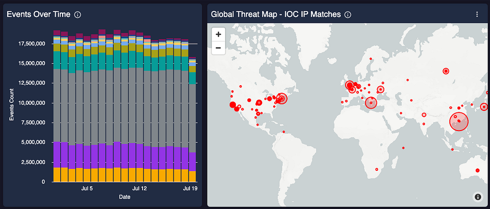
Task: Select the Jul 19 short bar's gray segment
Action: tap(192, 118)
